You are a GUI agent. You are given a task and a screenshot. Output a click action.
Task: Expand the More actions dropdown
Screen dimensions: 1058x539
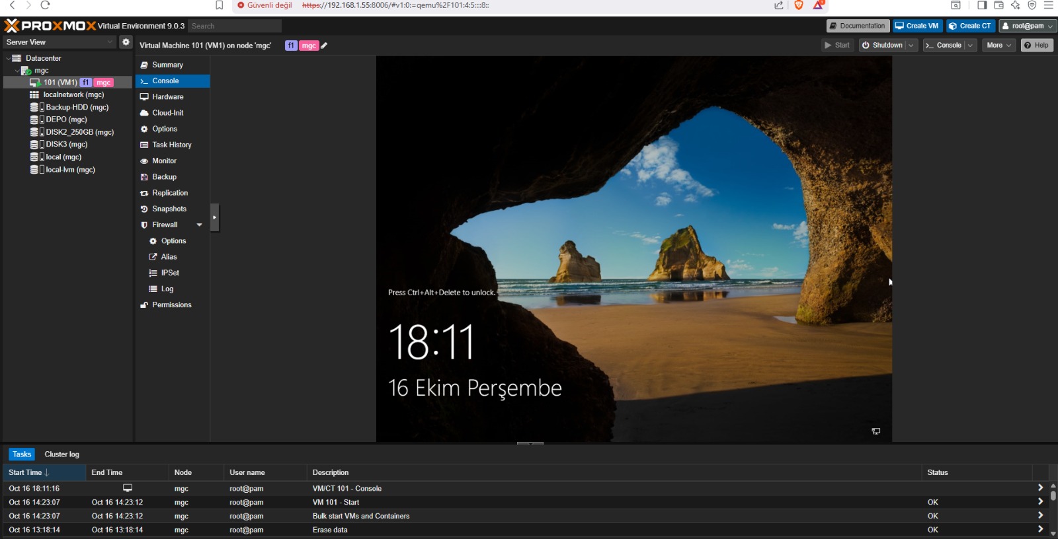(x=998, y=46)
